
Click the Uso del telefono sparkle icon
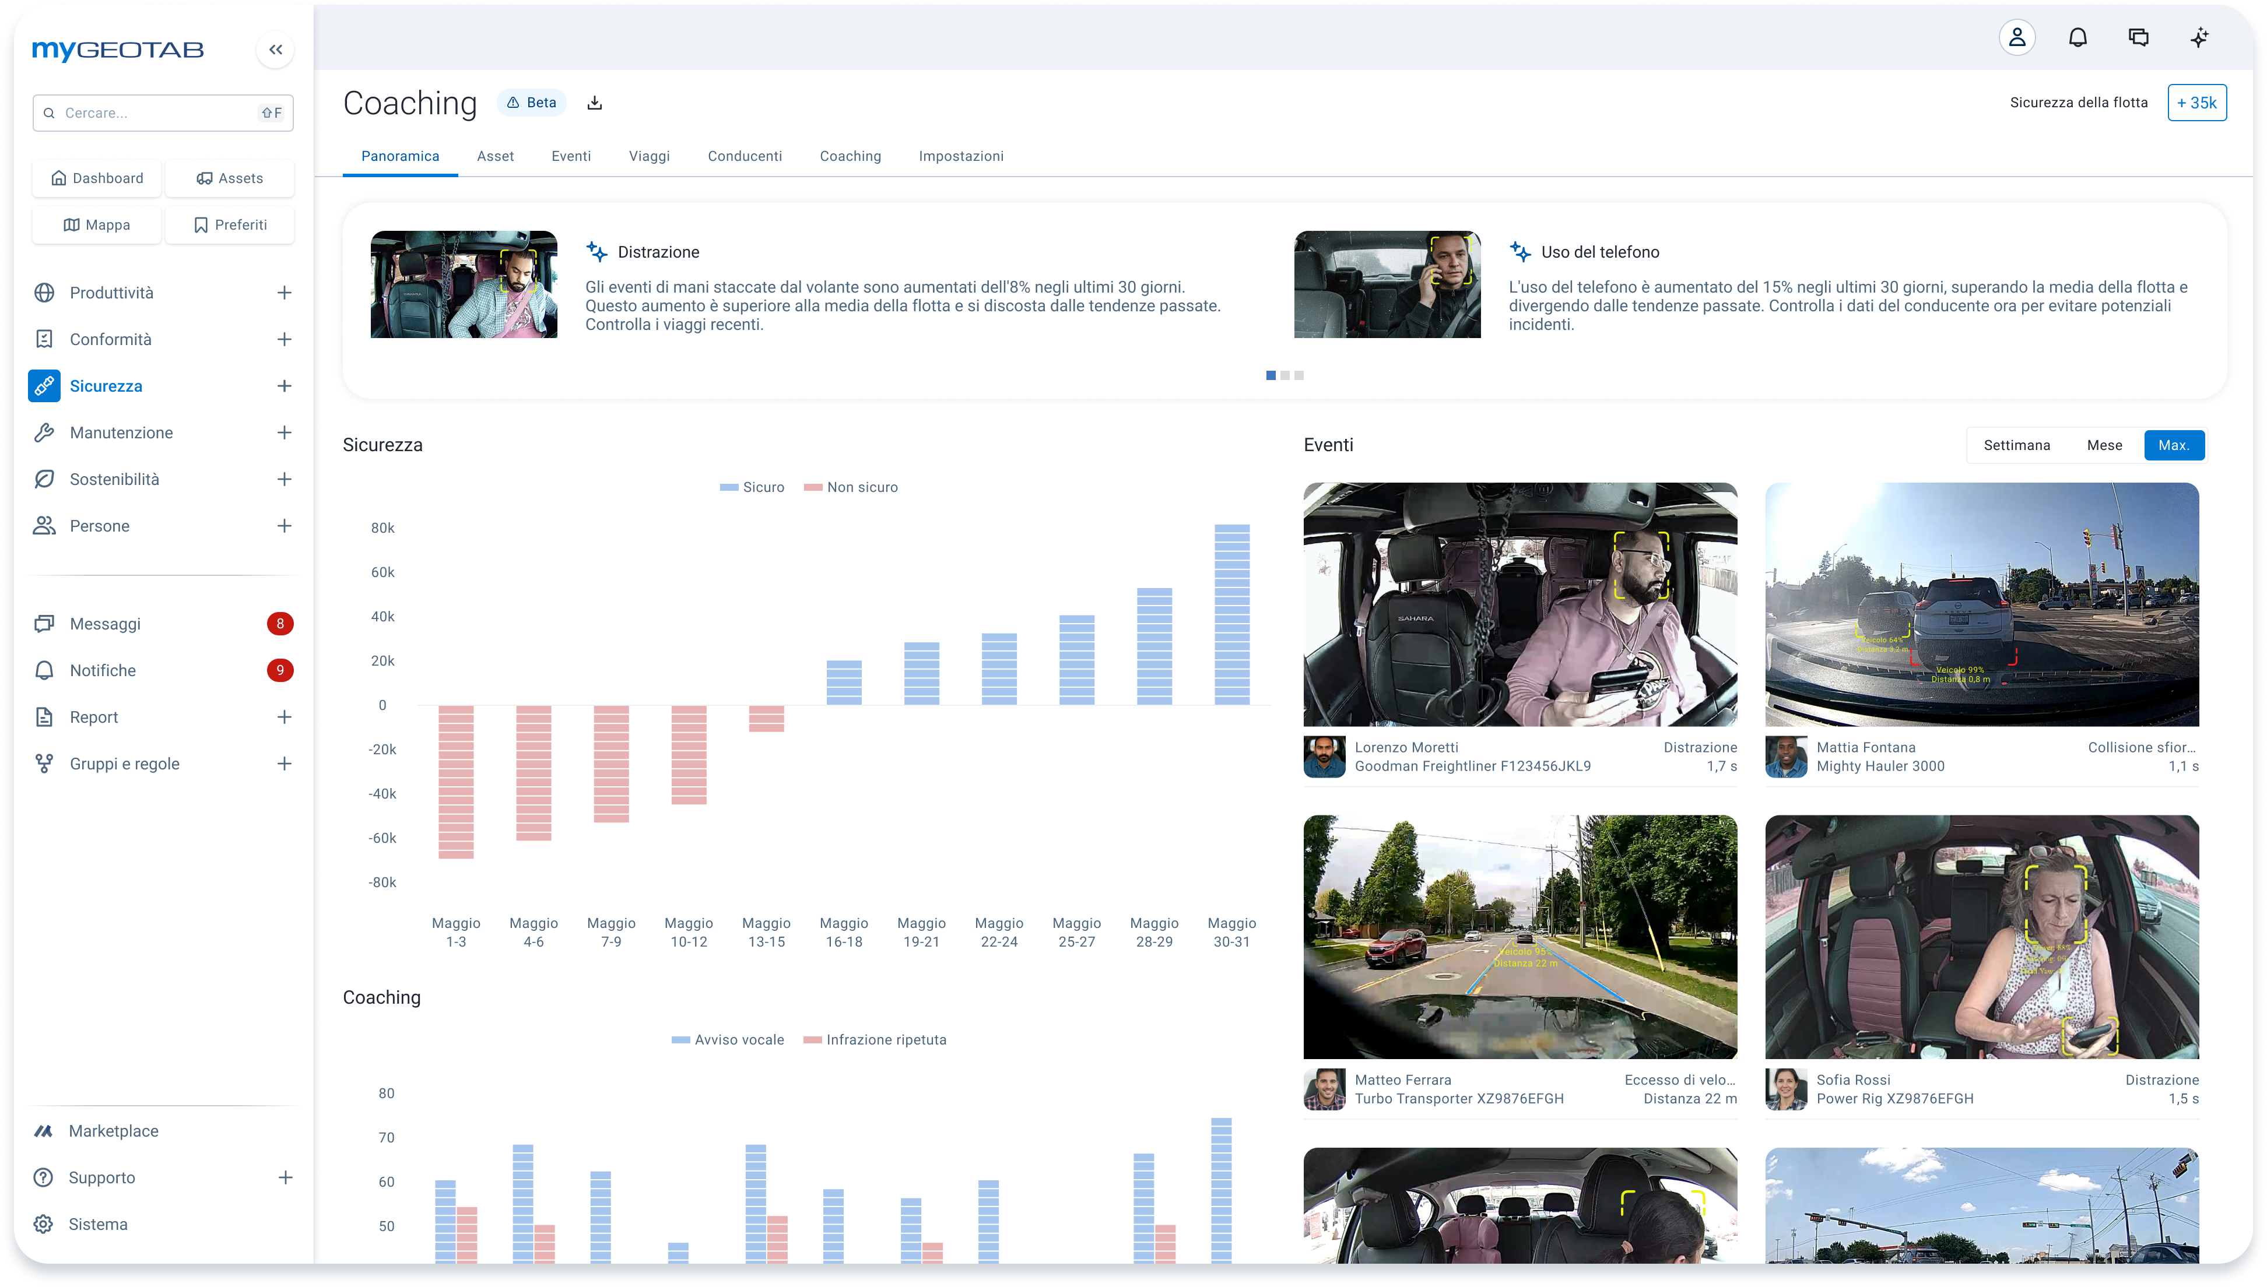click(1520, 252)
